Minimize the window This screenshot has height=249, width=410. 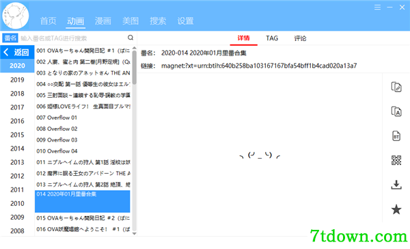coord(389,8)
